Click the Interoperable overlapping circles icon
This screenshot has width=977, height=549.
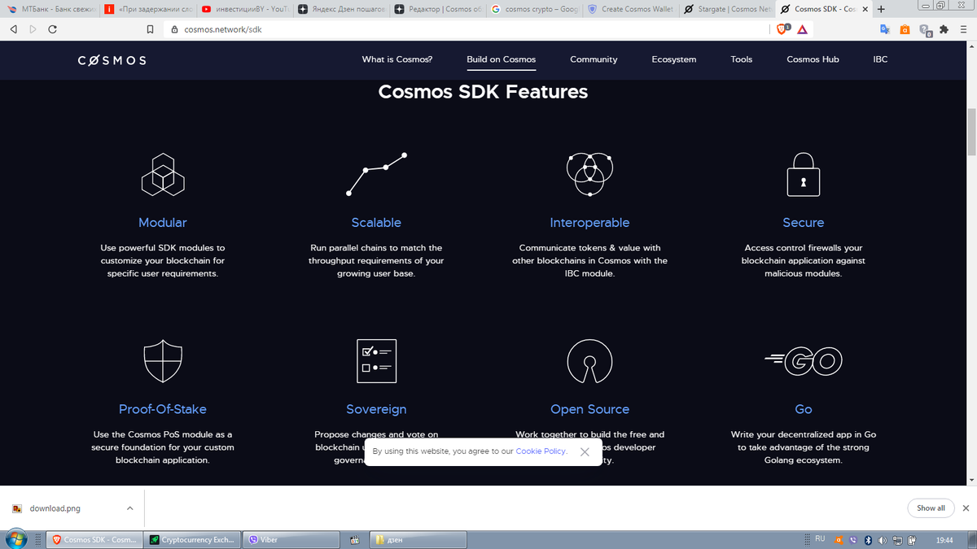point(589,174)
